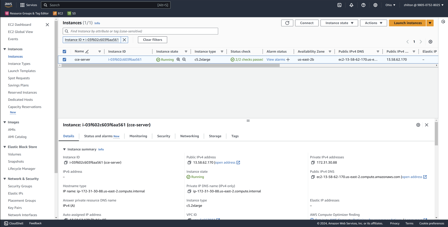Viewport: 448px width, 227px height.
Task: Open the S3 favorite shortcut
Action: click(x=72, y=13)
